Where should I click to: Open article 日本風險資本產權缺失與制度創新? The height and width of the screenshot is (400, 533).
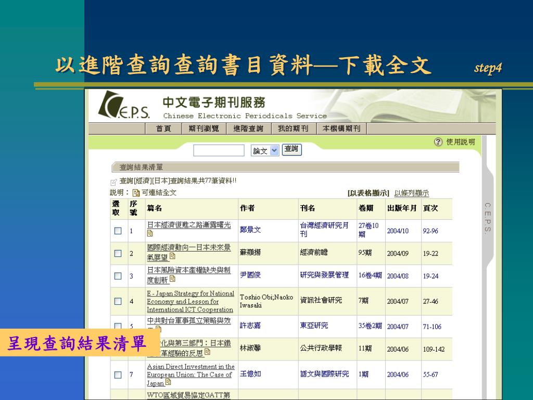[x=188, y=274]
